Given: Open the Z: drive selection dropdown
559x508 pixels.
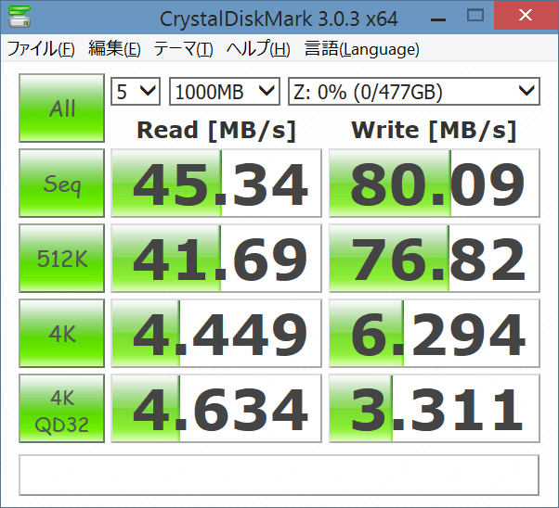Looking at the screenshot, I should tap(413, 91).
